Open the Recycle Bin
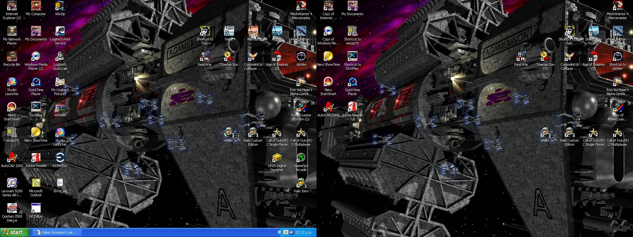Image resolution: width=633 pixels, height=237 pixels. coord(12,59)
